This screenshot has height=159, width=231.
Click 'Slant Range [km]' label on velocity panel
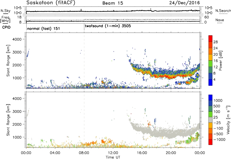click(x=8, y=120)
